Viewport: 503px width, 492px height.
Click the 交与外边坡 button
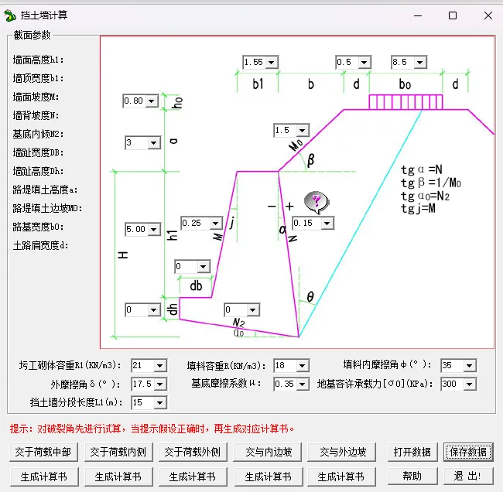(341, 453)
